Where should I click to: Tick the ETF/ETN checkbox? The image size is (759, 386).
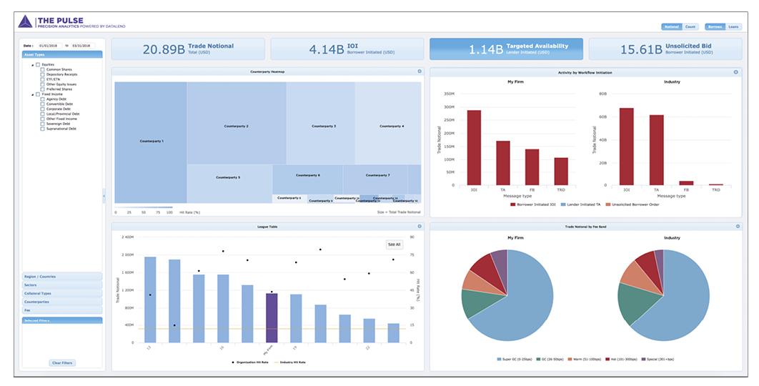tap(43, 79)
